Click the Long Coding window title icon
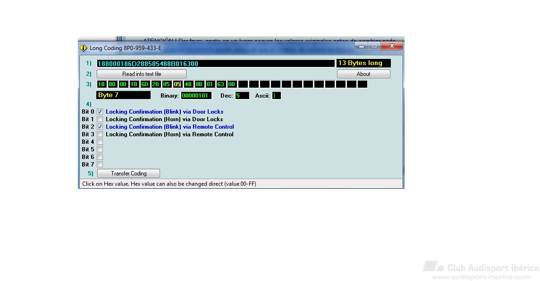Viewport: 540px width, 281px height. coord(84,48)
